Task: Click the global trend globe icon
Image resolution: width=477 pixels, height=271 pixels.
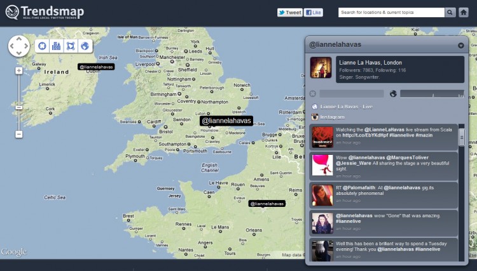Action: click(x=393, y=94)
